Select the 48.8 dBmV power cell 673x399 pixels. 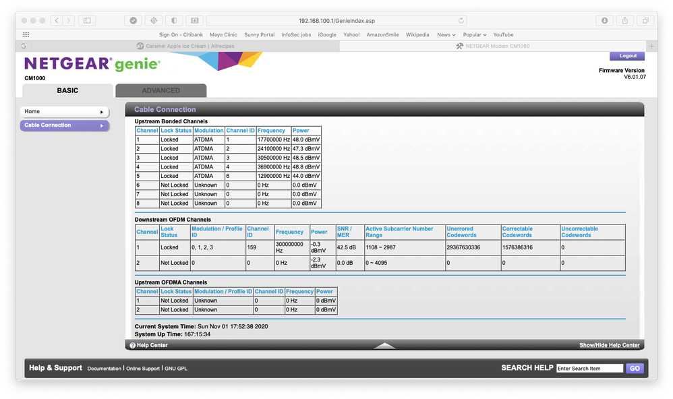coord(306,167)
